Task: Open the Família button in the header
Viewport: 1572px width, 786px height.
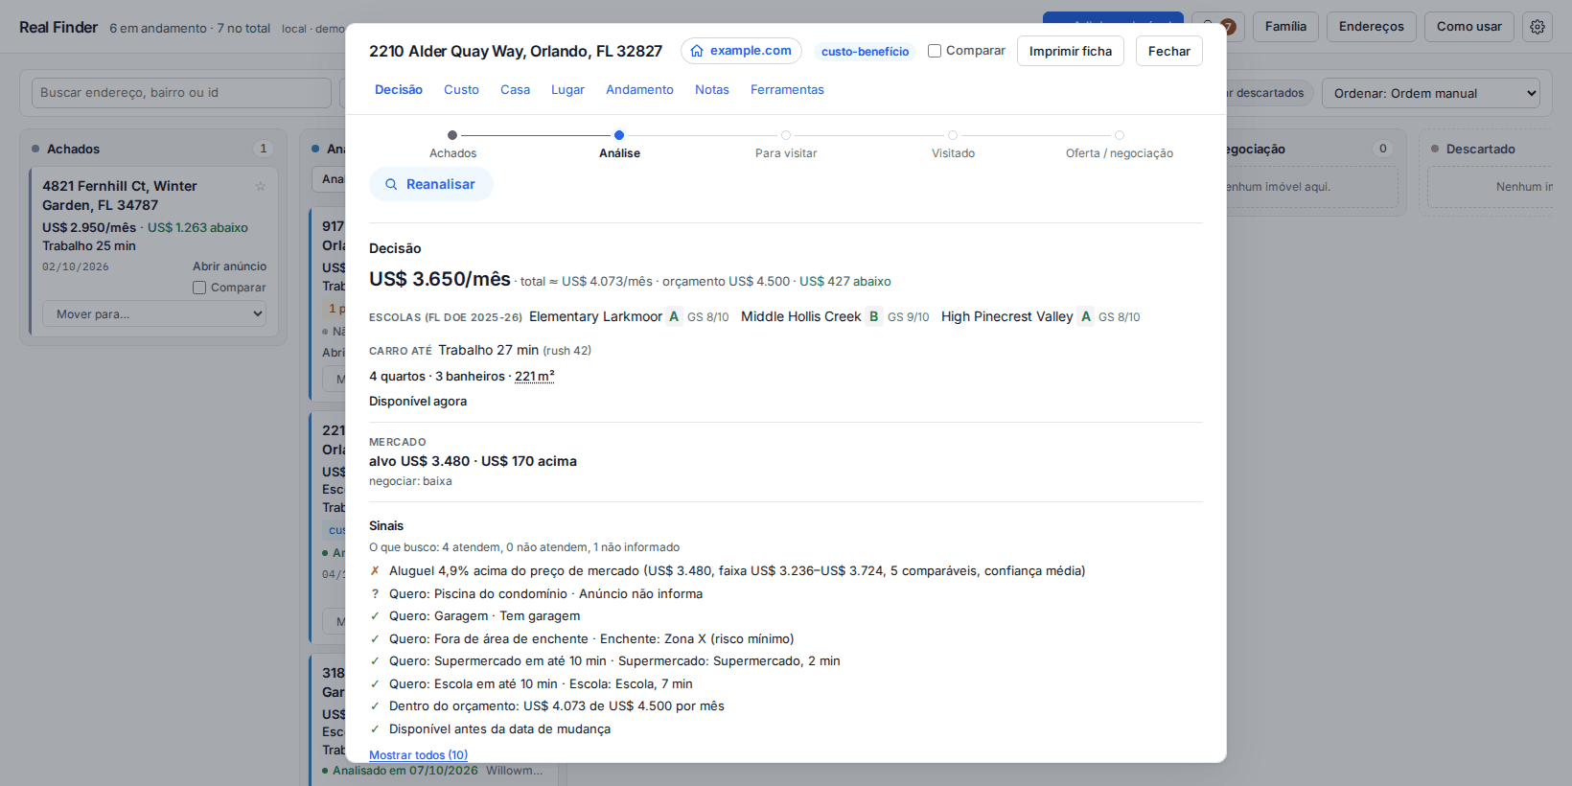Action: [x=1285, y=27]
